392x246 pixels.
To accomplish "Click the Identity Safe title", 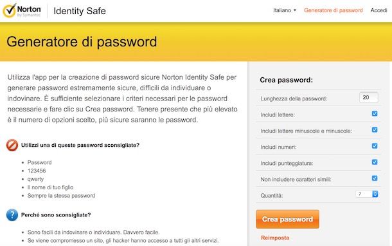I will [80, 11].
